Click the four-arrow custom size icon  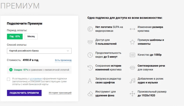132,94
